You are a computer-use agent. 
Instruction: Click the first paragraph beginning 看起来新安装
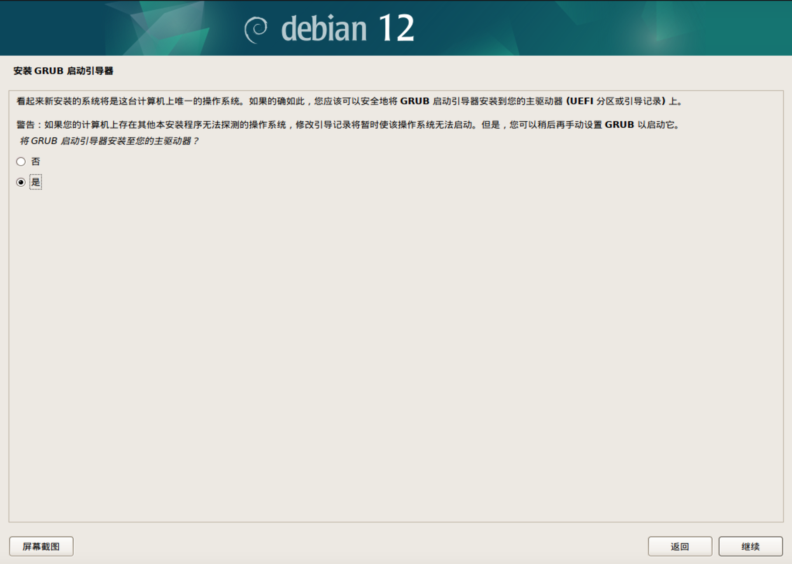(x=45, y=101)
